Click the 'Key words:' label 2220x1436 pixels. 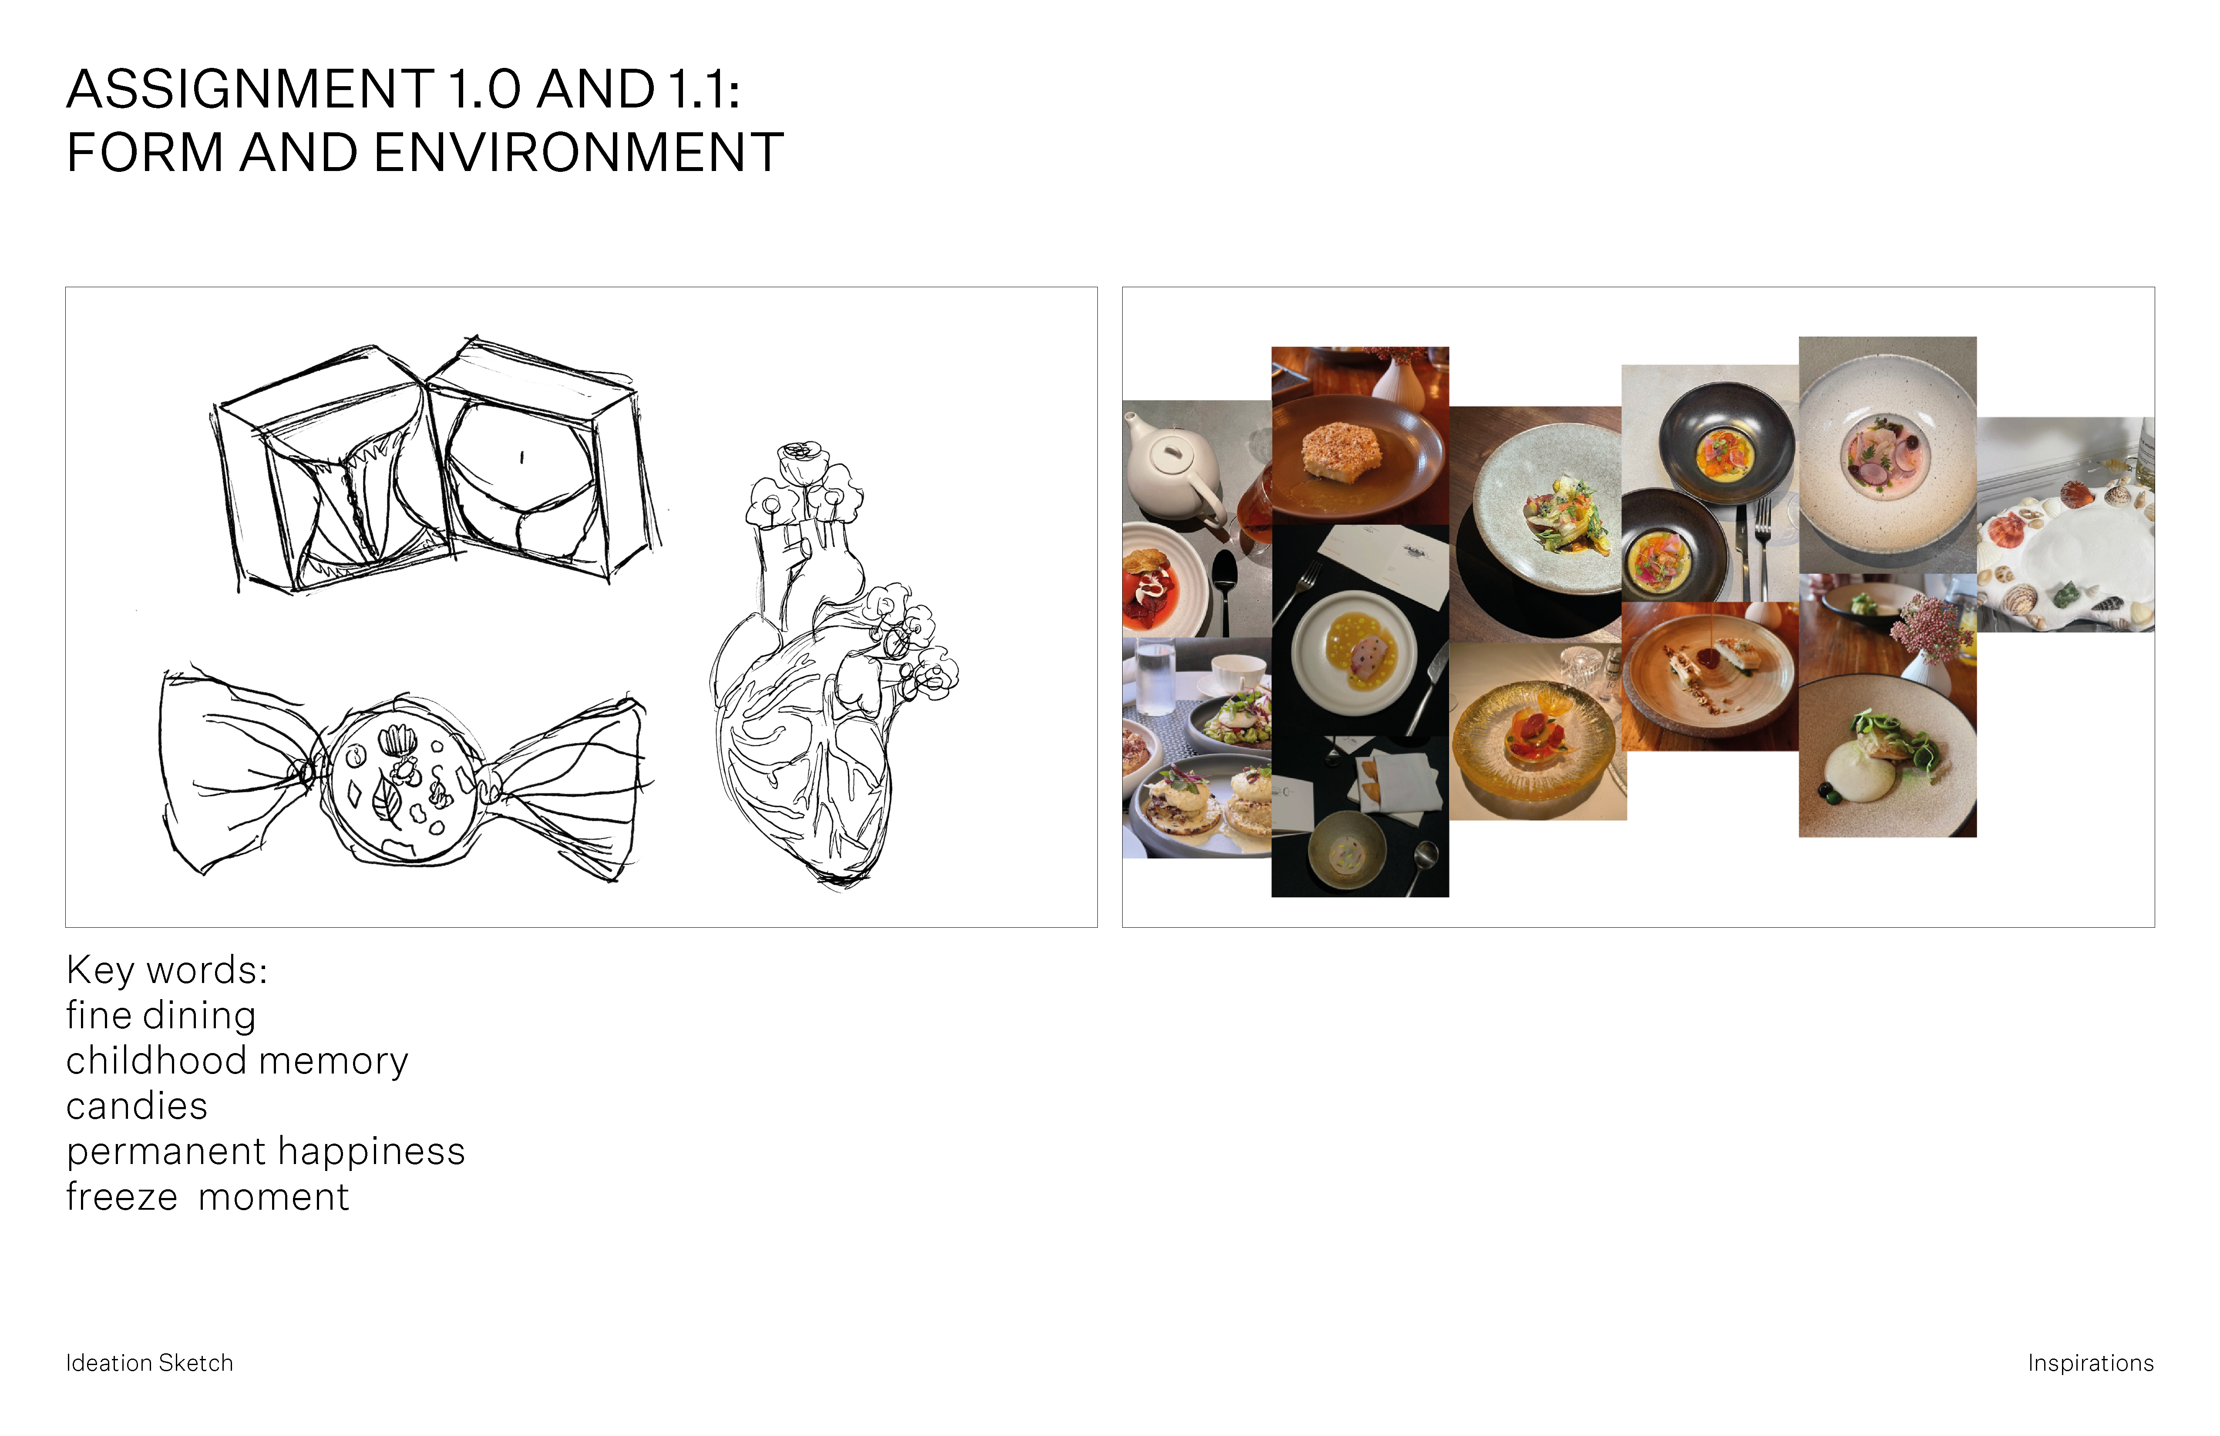click(x=167, y=971)
